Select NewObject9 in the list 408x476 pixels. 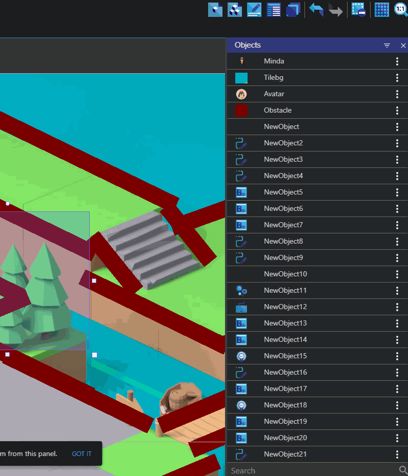tap(317, 258)
